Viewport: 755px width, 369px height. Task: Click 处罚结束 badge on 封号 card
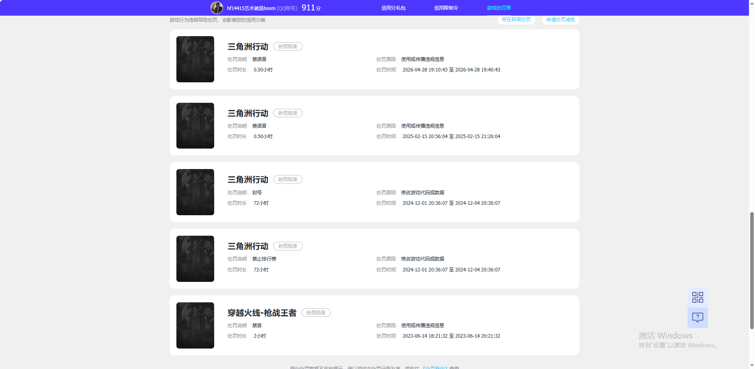point(288,179)
